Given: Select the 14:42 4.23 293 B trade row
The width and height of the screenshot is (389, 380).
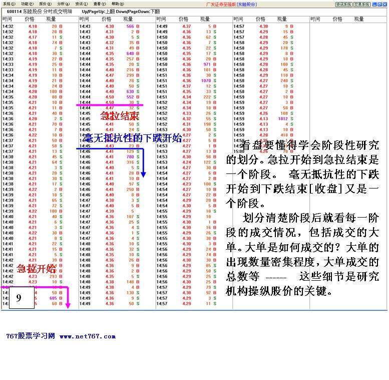Looking at the screenshot, I should 33,276.
